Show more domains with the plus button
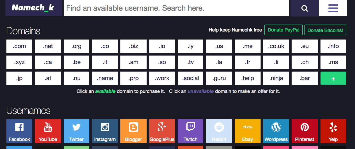This screenshot has width=355, height=149. click(333, 78)
